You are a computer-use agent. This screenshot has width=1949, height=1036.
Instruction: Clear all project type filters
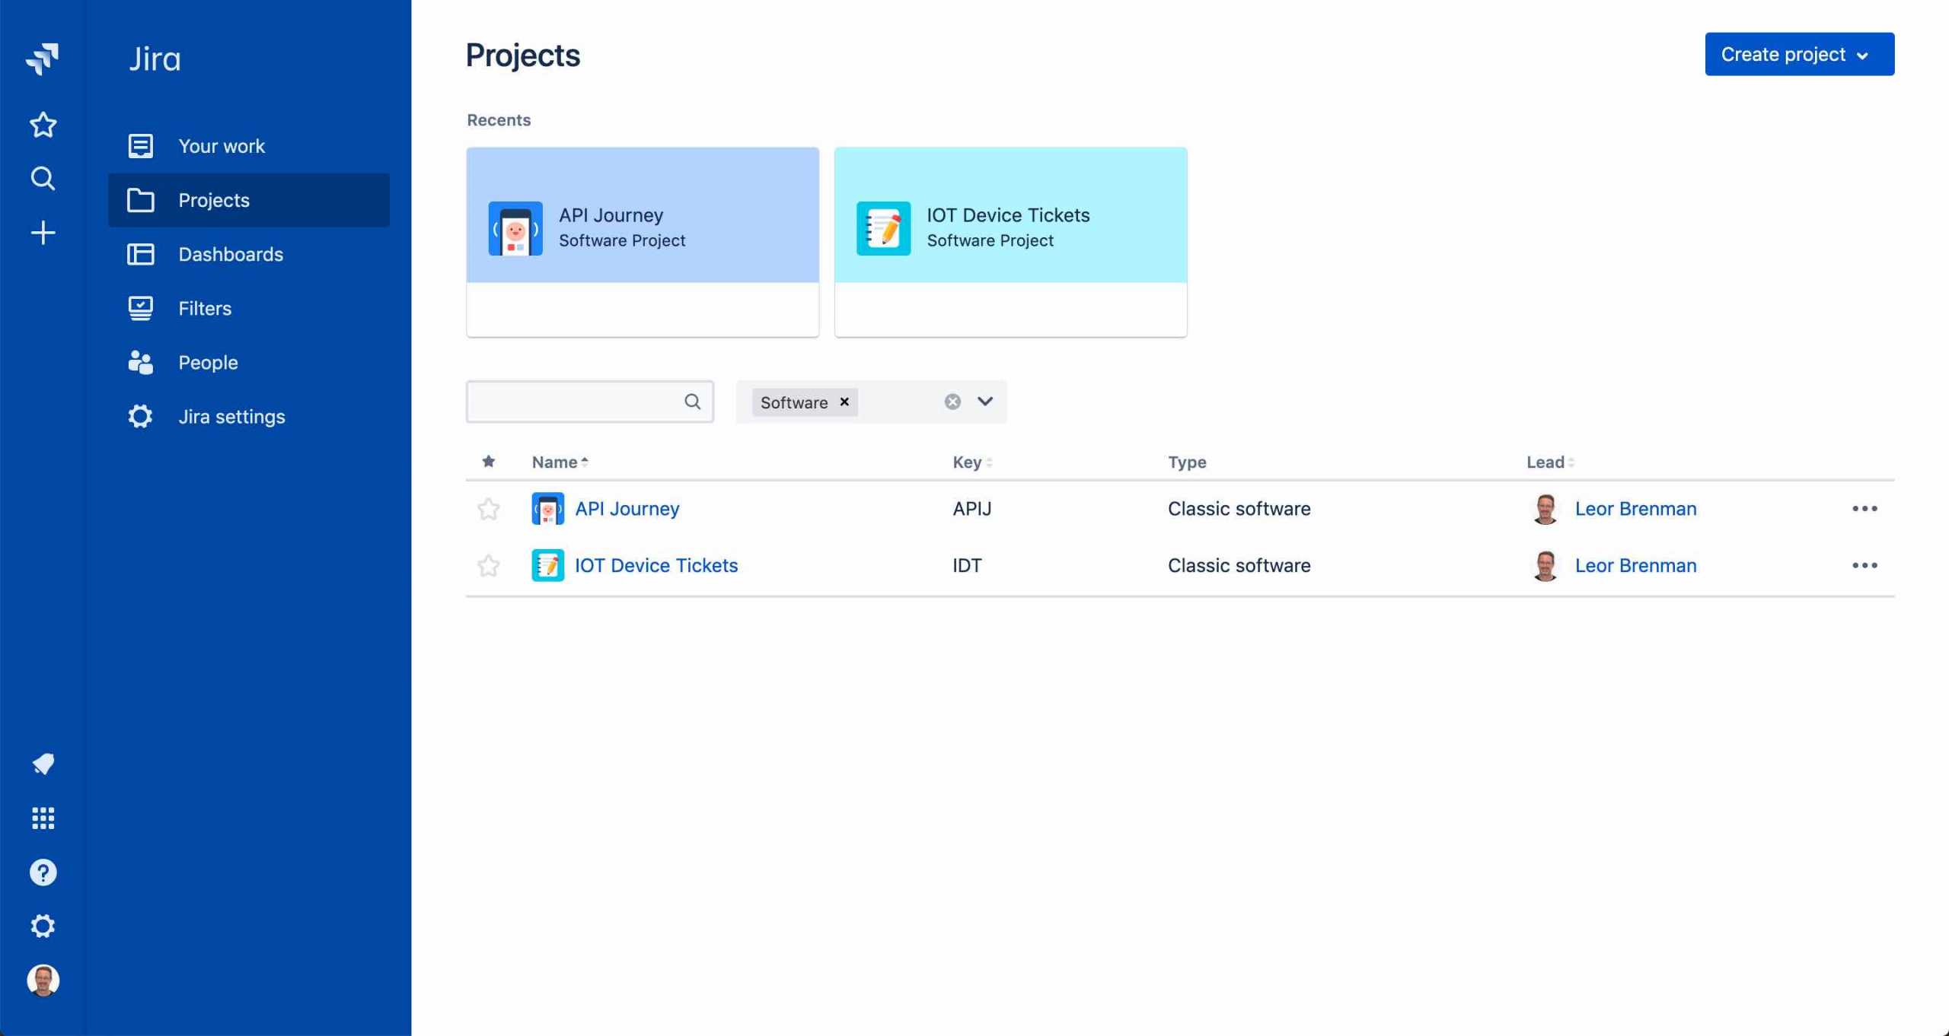click(x=952, y=402)
